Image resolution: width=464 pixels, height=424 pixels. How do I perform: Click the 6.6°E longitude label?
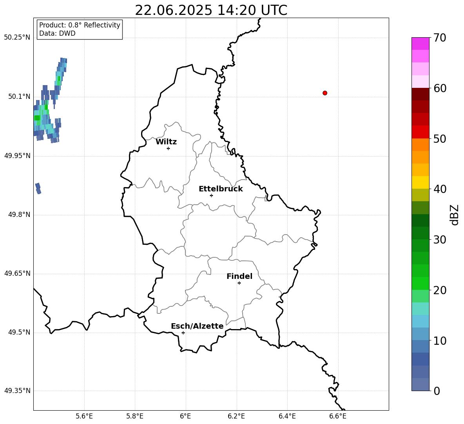[x=338, y=416]
